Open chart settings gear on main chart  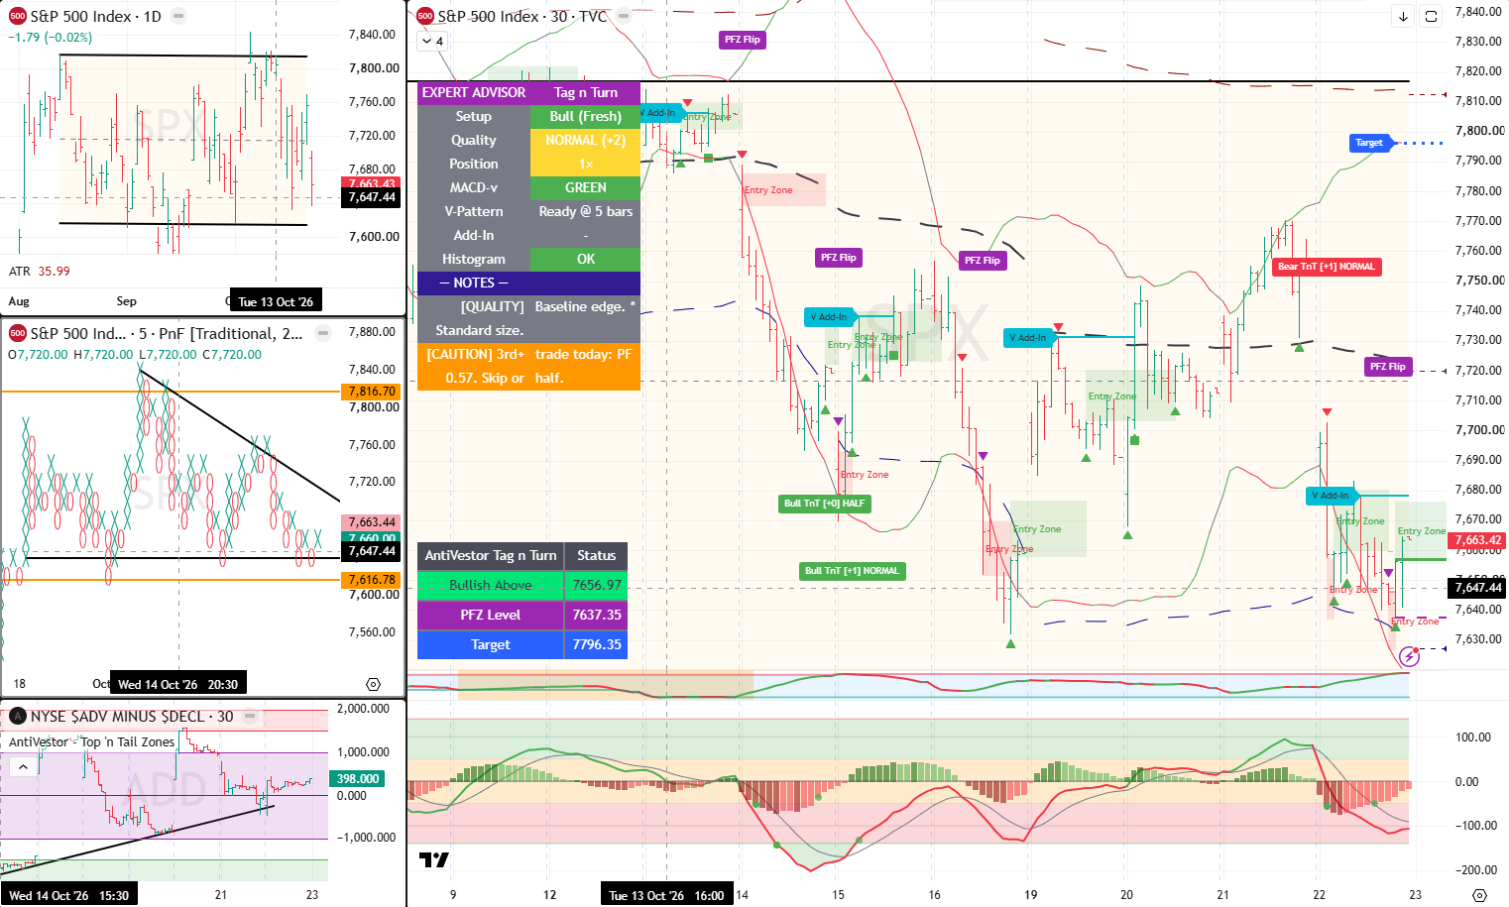pos(1479,895)
